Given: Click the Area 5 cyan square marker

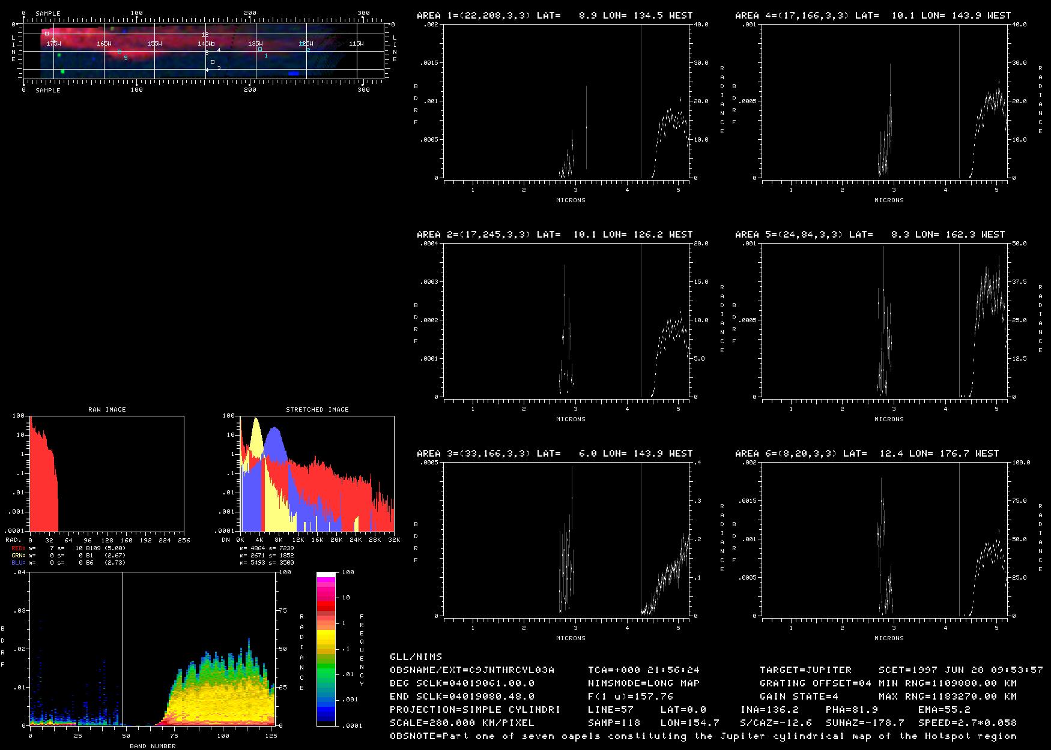Looking at the screenshot, I should point(120,52).
